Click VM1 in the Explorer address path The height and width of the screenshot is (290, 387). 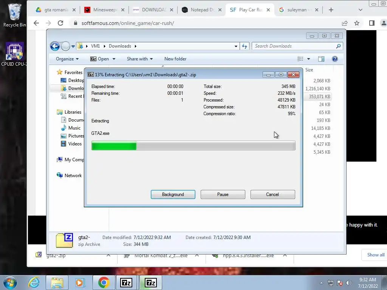pyautogui.click(x=95, y=46)
